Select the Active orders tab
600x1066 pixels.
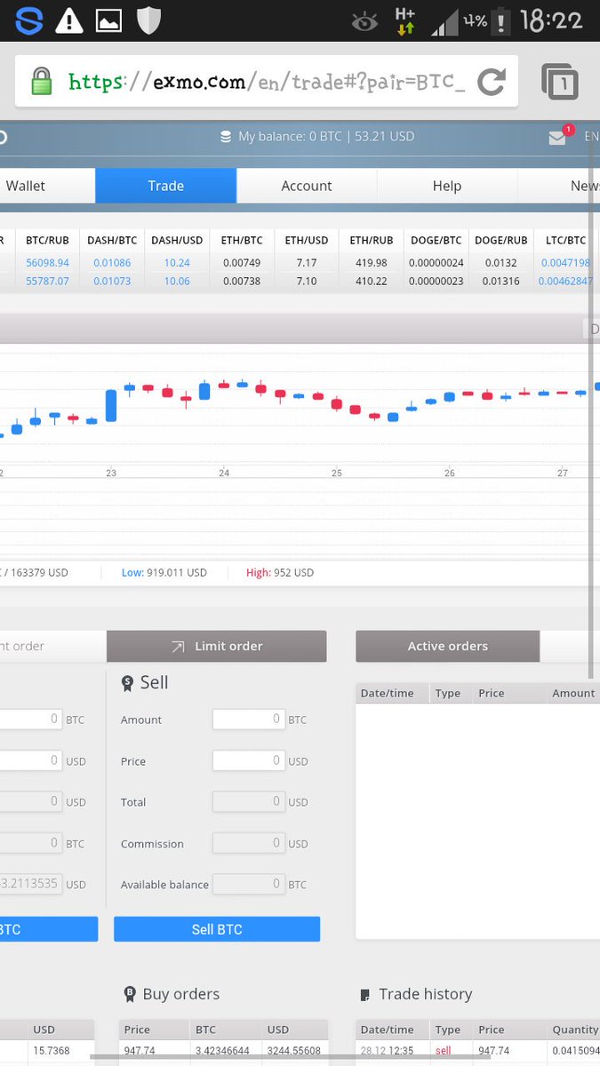pos(447,646)
